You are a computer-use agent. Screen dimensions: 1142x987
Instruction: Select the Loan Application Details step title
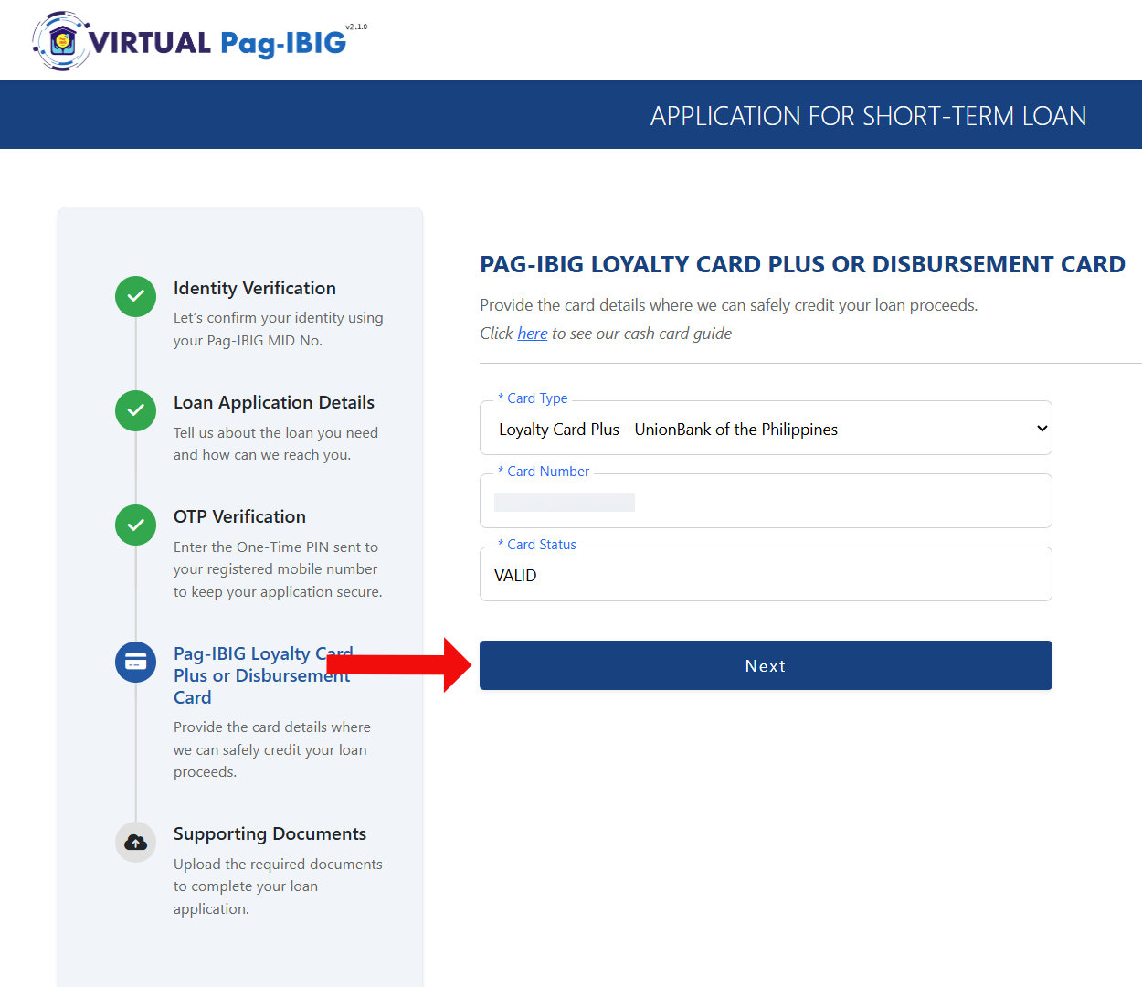point(274,402)
